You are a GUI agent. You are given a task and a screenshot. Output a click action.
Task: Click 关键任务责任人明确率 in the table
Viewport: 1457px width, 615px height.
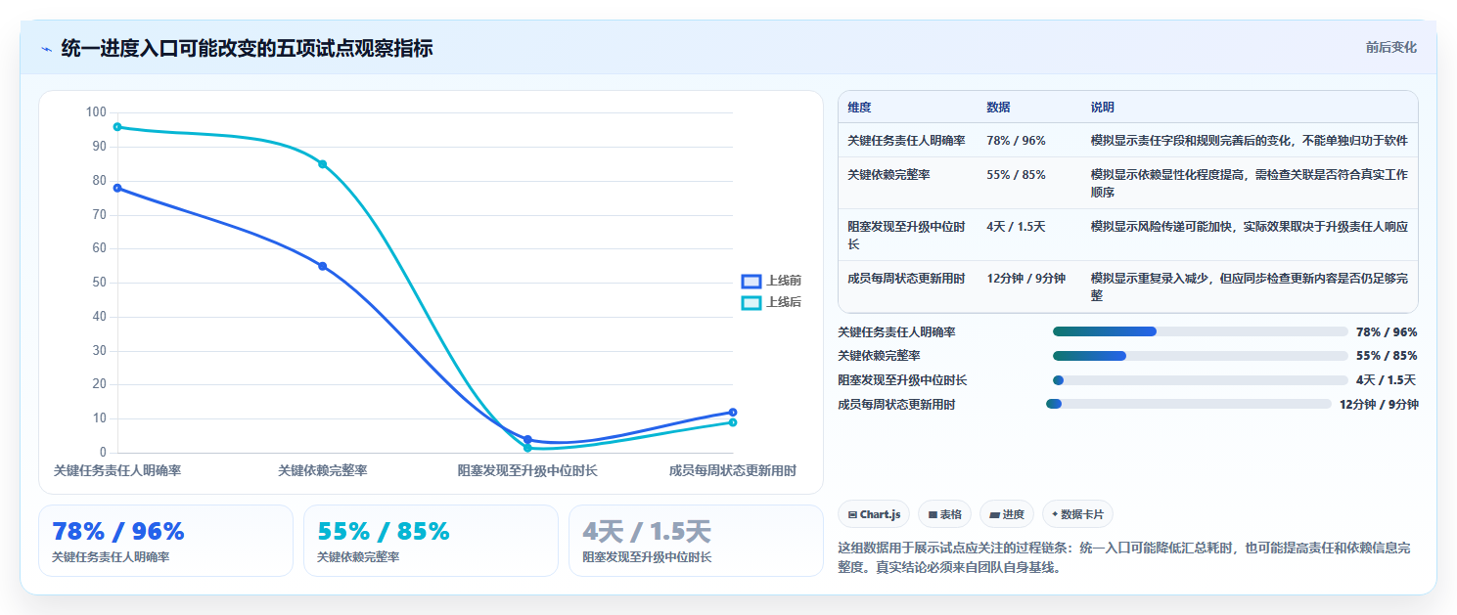[906, 141]
